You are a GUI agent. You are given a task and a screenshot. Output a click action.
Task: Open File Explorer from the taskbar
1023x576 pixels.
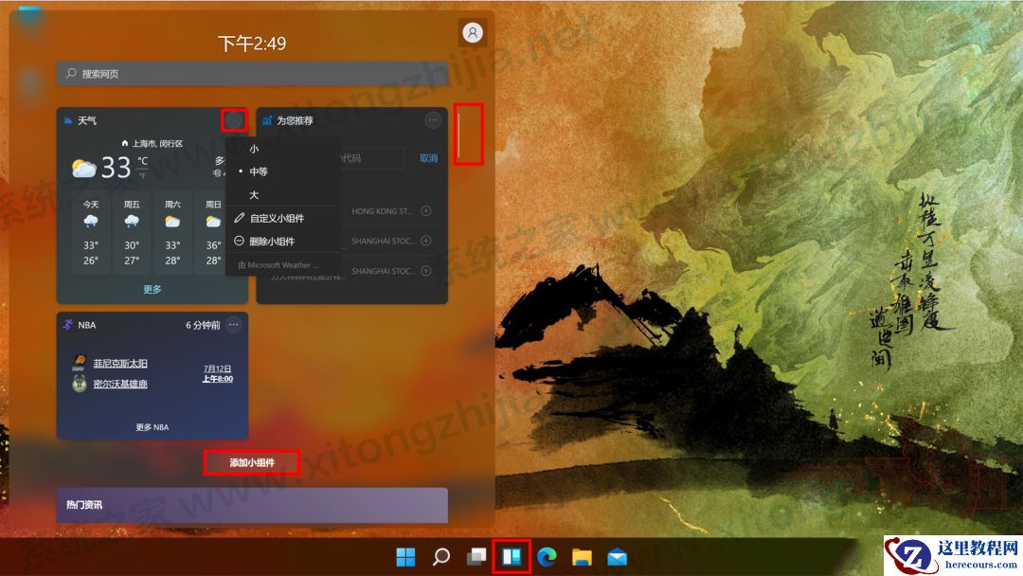point(582,558)
